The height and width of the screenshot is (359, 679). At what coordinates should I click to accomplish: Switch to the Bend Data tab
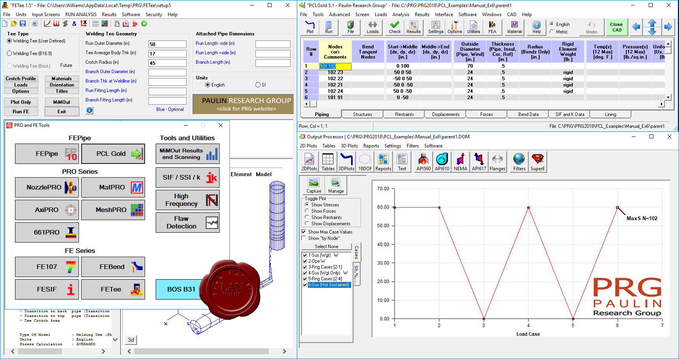(528, 114)
